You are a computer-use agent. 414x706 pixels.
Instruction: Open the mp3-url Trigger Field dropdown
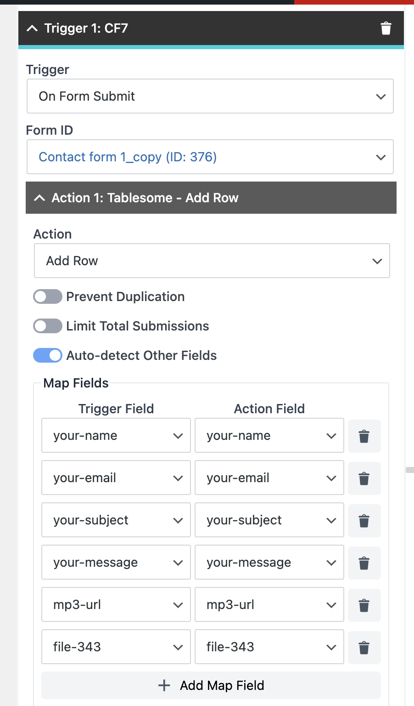tap(116, 605)
